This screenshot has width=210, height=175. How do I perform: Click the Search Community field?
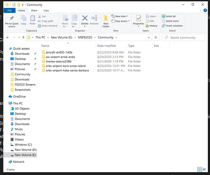click(183, 37)
